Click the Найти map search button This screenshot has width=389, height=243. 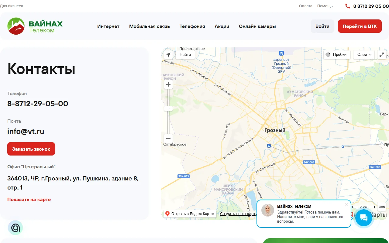[x=185, y=55]
